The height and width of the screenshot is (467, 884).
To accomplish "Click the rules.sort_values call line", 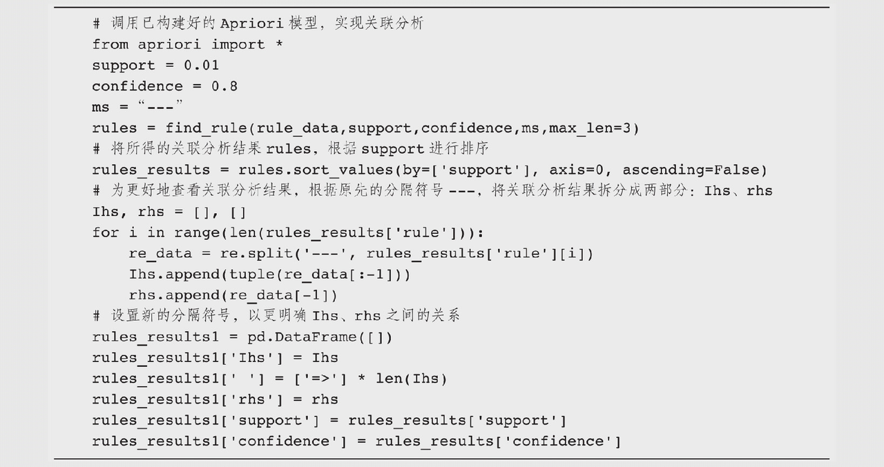I will coord(430,170).
